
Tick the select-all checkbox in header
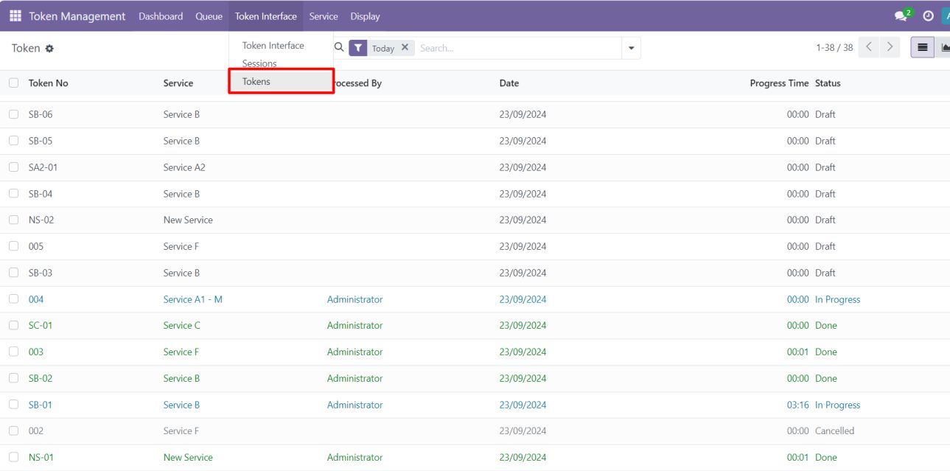point(14,83)
